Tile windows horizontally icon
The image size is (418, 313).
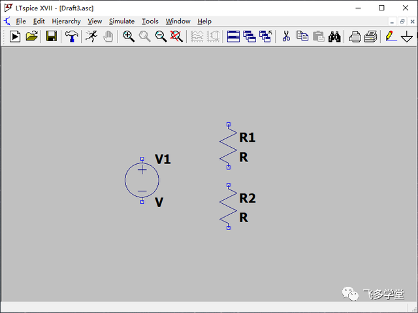point(233,36)
